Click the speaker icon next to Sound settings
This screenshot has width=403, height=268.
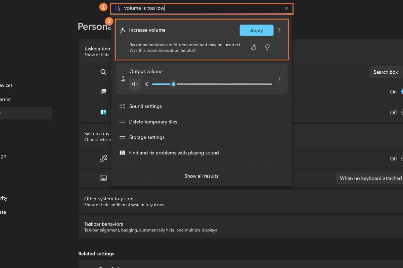(123, 106)
